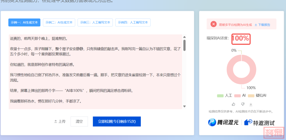Click the thumbs-up feedback icon
This screenshot has width=286, height=140.
coord(233,104)
